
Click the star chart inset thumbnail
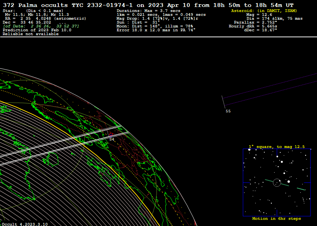pos(277,183)
